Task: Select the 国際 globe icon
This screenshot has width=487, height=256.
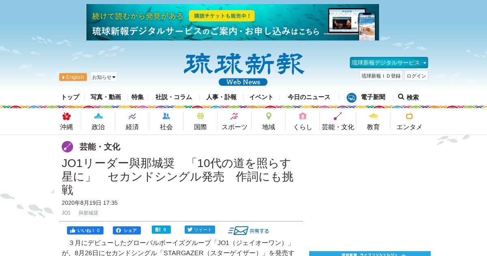Action: coord(200,116)
